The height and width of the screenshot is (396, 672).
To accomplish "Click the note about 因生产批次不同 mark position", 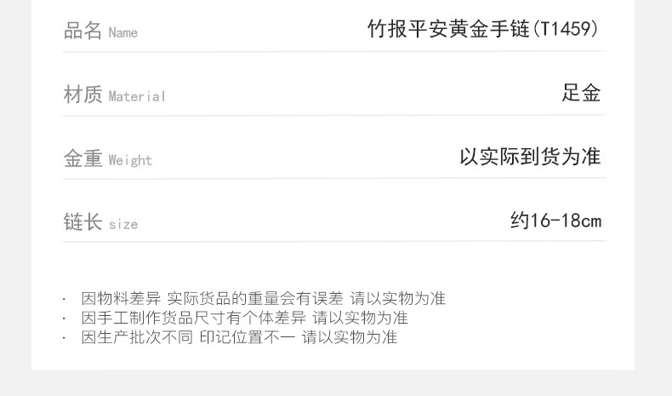I will click(239, 337).
